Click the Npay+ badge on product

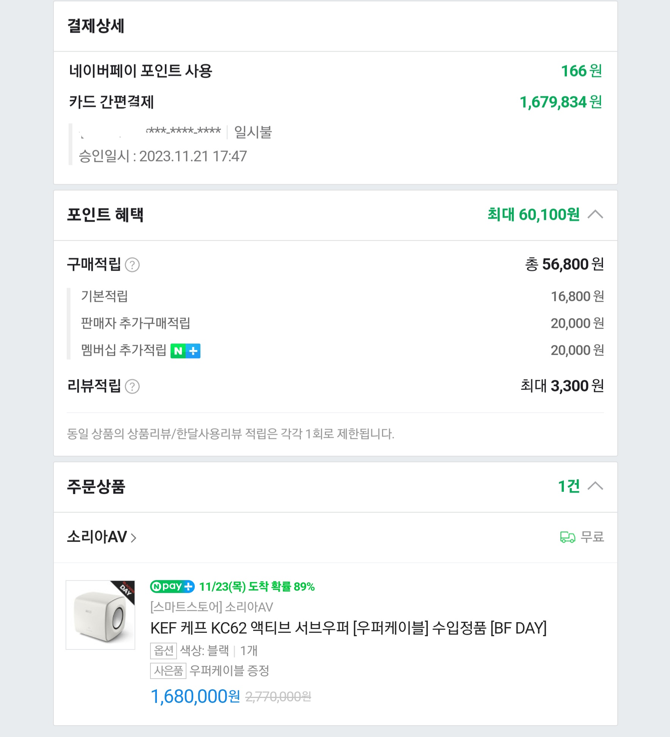[x=172, y=587]
